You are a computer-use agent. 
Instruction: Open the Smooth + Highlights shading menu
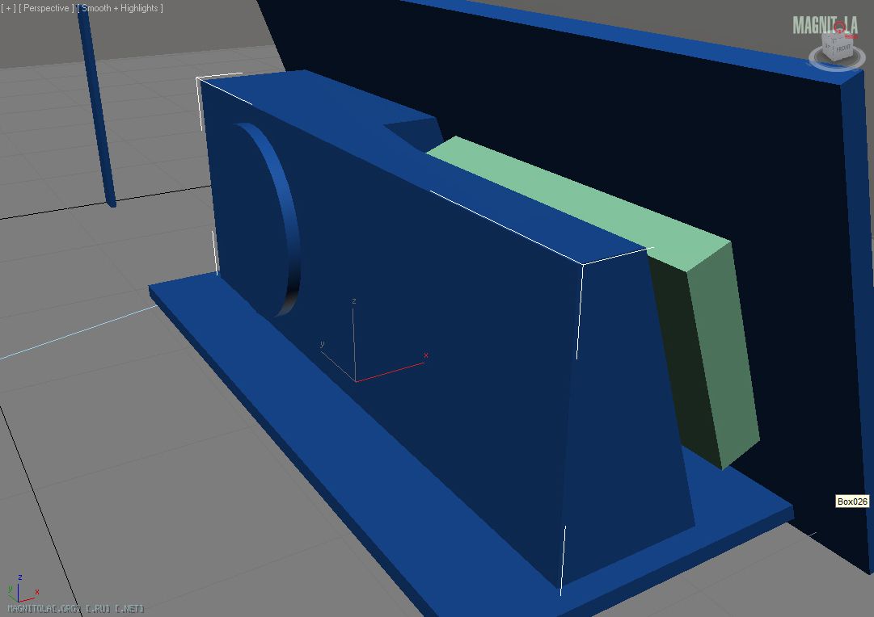(120, 8)
